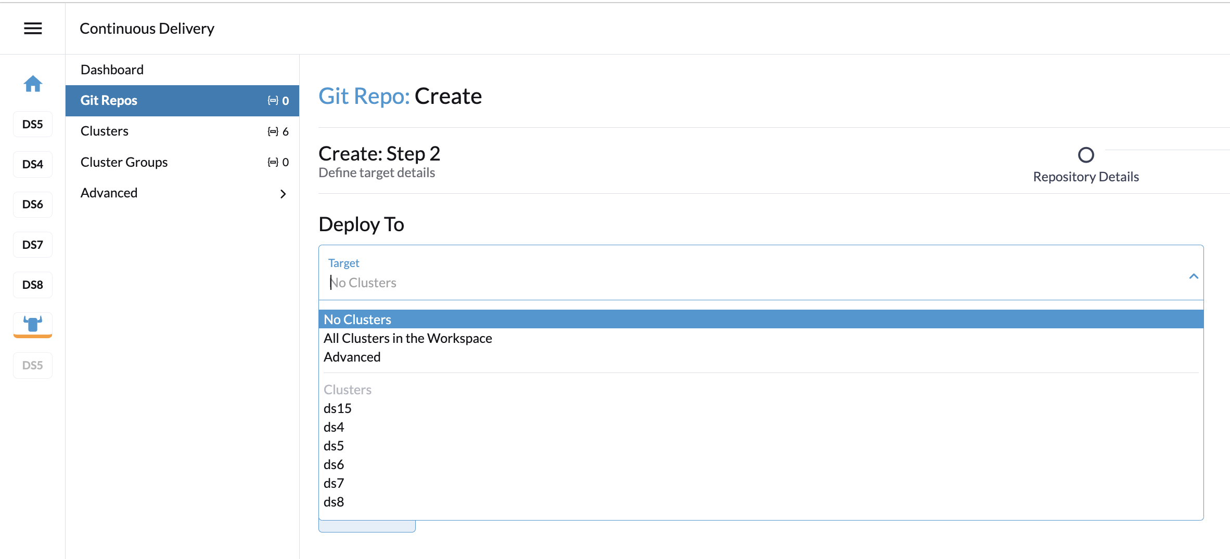Click the Git Repo breadcrumb link
This screenshot has height=559, width=1230.
coord(363,96)
